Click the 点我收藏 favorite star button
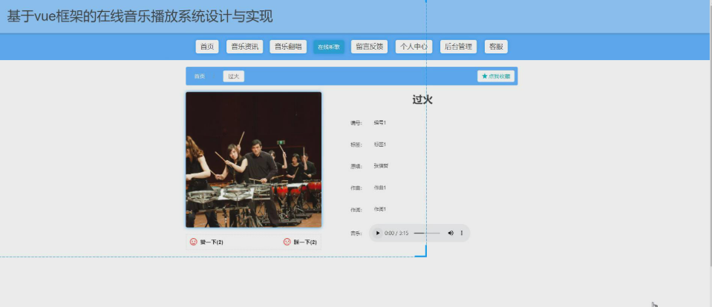Screen dimensions: 712x307 (496, 76)
